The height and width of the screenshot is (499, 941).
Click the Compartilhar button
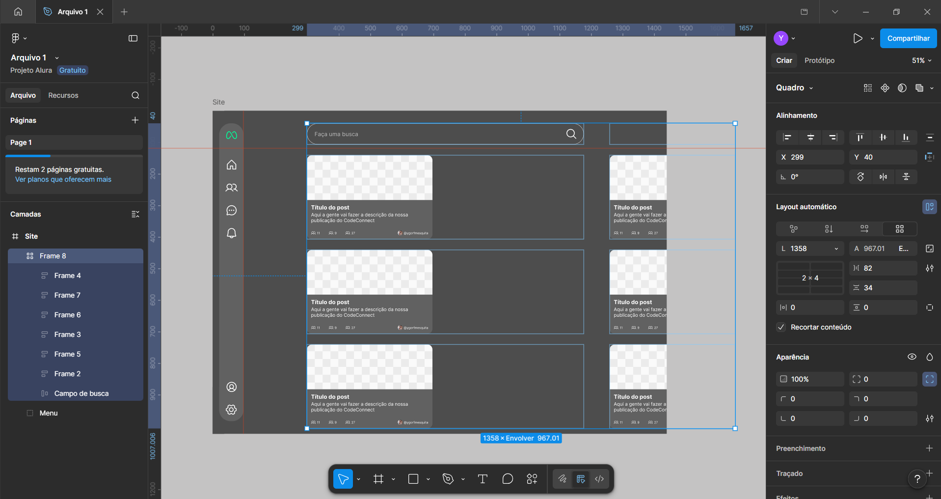point(908,38)
